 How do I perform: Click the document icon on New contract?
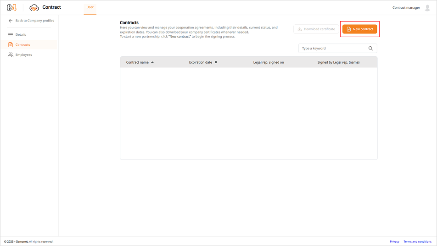click(349, 29)
